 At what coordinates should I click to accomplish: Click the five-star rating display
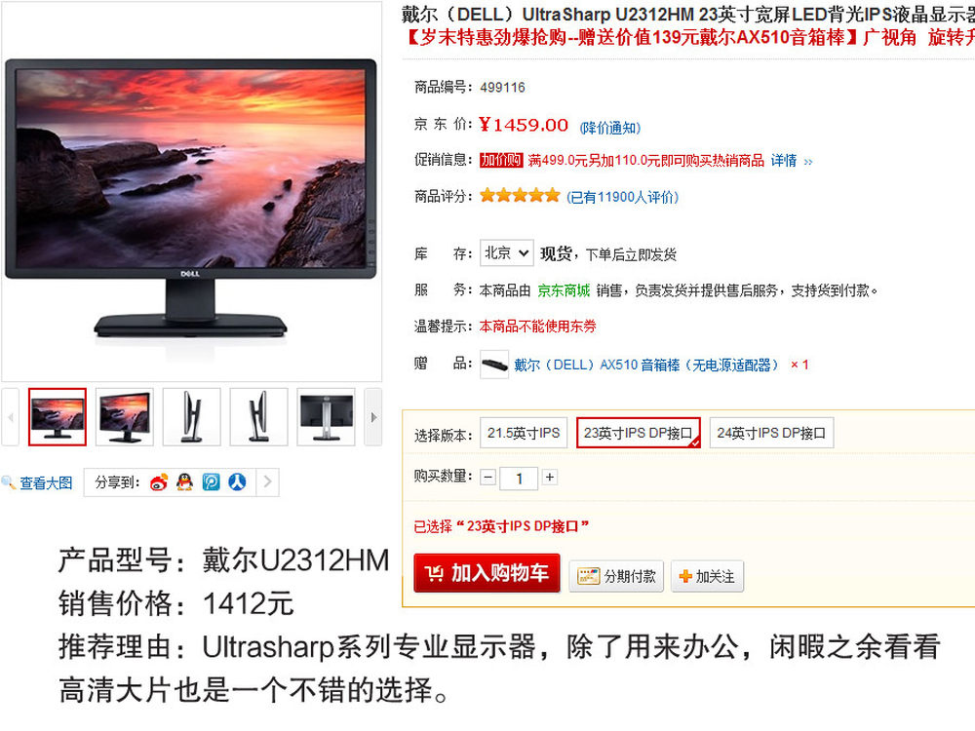[520, 196]
